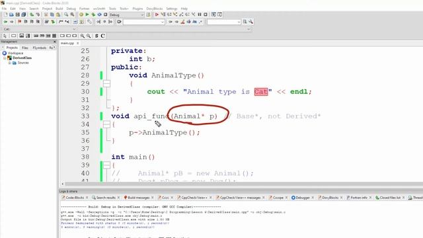Viewport: 423px width, 238px height.
Task: Open the Plugins menu
Action: [137, 9]
